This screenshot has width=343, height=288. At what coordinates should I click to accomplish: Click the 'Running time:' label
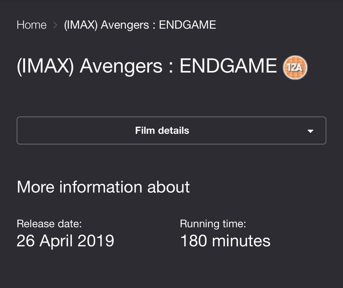point(213,223)
